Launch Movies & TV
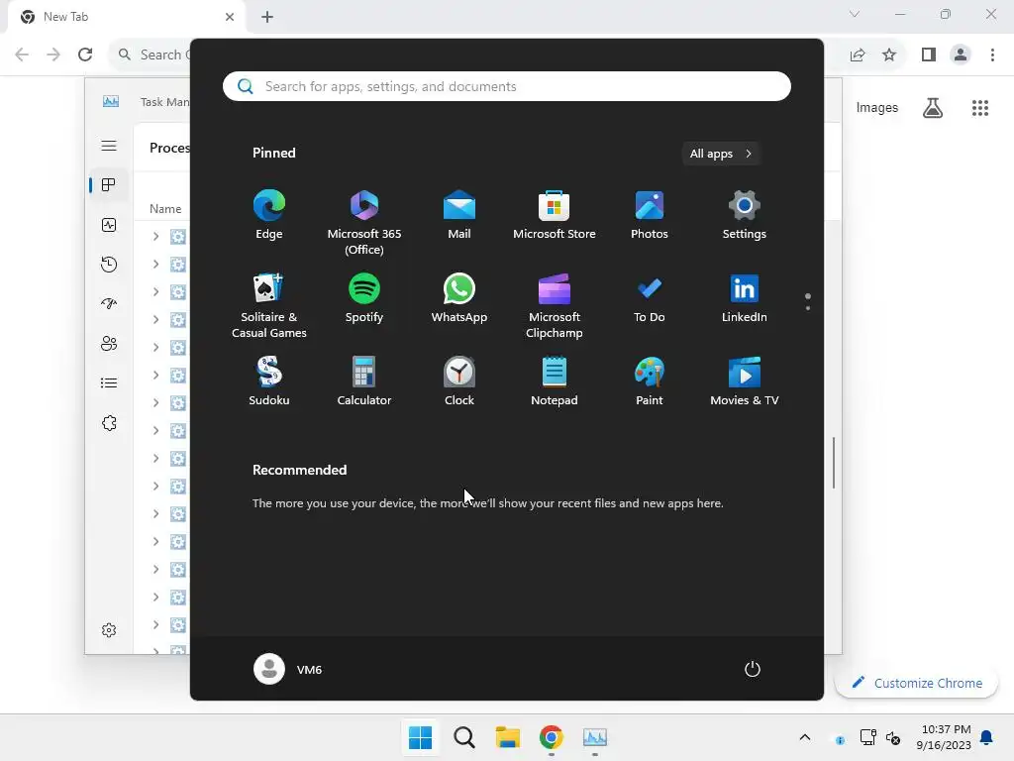1014x761 pixels. tap(745, 381)
